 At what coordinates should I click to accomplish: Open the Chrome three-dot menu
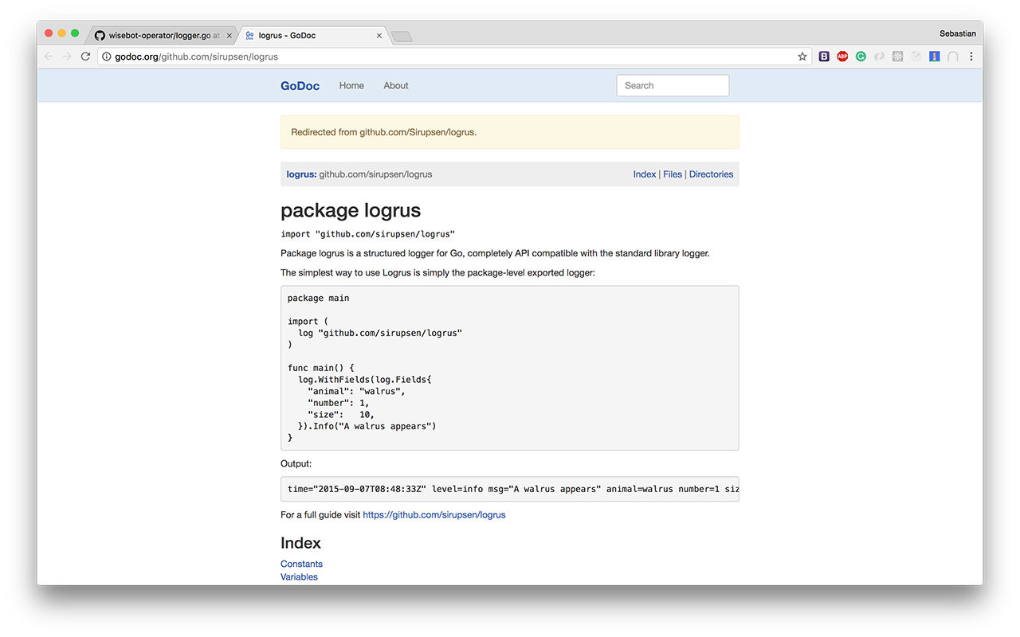[971, 57]
